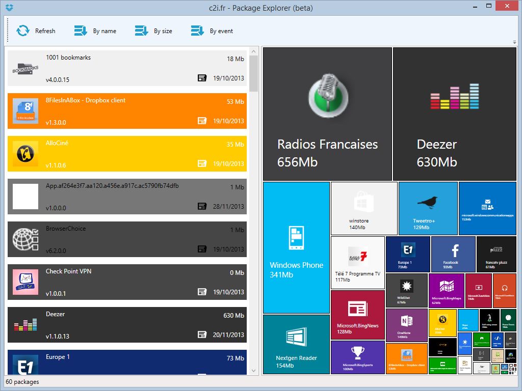Click the Microsoft.BingSports trophy tile
Screen dimensions: 522x391
(x=357, y=357)
